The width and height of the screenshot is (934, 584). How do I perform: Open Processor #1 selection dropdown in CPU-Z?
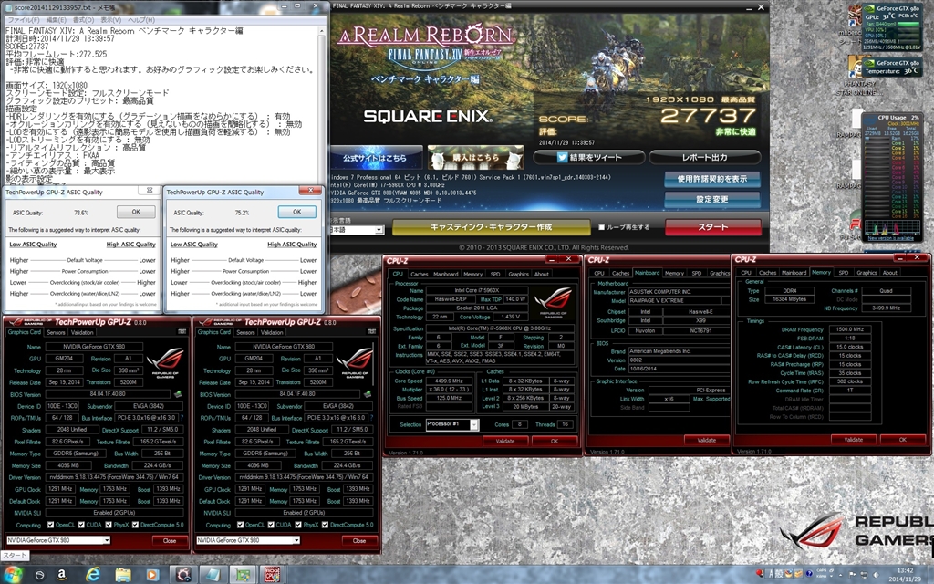pyautogui.click(x=473, y=424)
